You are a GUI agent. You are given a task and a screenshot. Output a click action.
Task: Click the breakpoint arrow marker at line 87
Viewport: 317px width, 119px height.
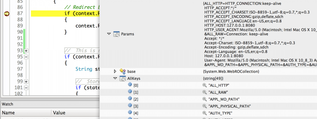click(7, 14)
